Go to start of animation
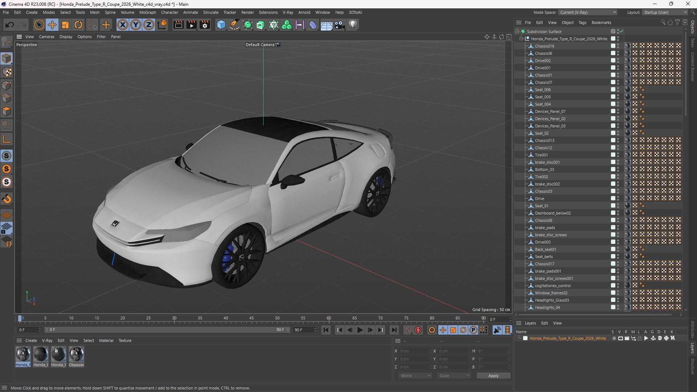The width and height of the screenshot is (697, 392). coord(326,330)
